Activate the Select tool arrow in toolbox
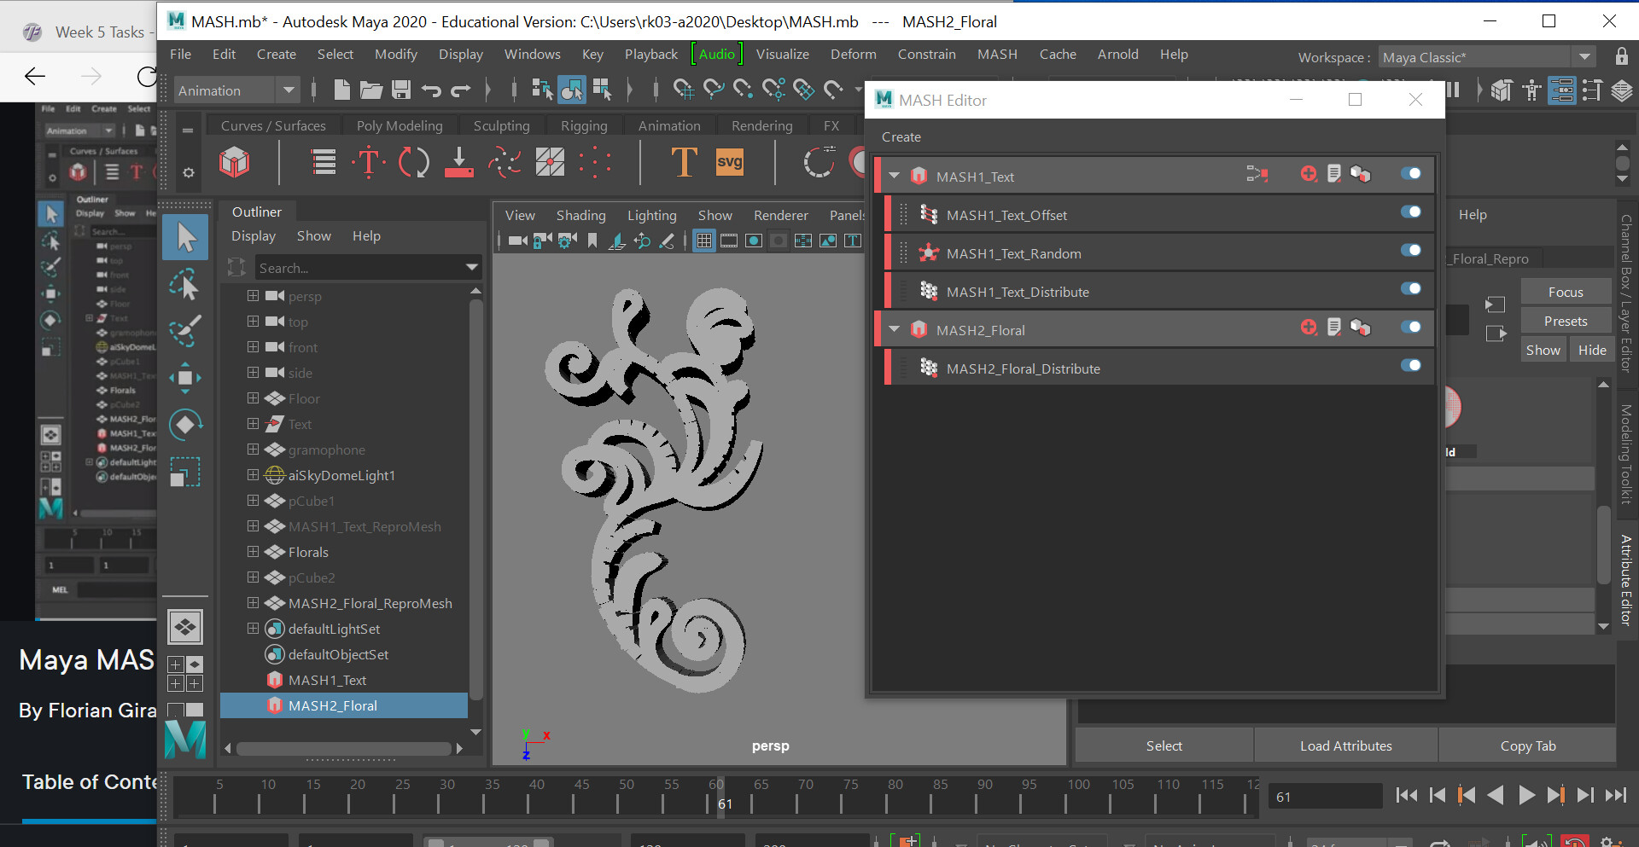This screenshot has height=847, width=1639. point(185,237)
